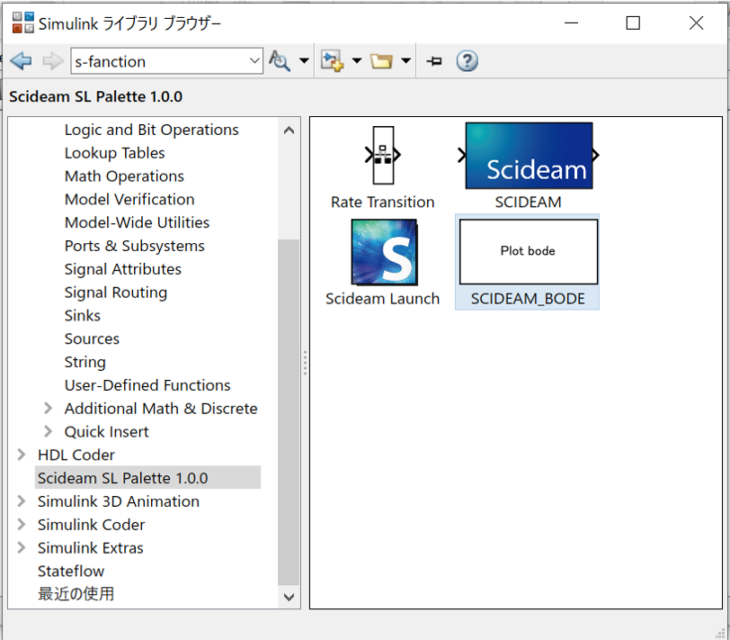Click the search magnifier icon

[x=280, y=61]
